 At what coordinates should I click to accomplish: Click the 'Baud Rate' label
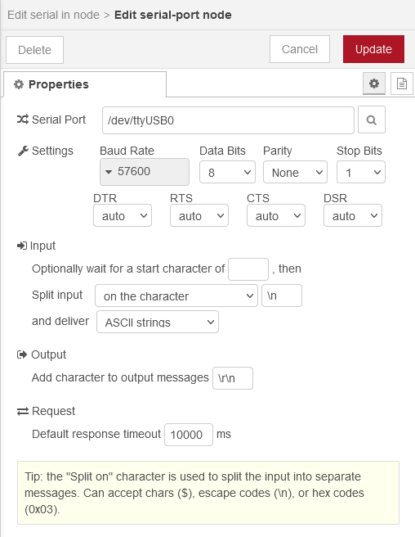click(x=127, y=151)
